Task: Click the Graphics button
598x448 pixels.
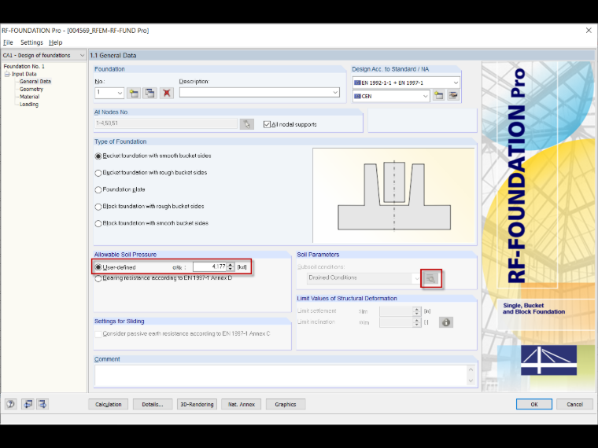Action: pos(286,404)
